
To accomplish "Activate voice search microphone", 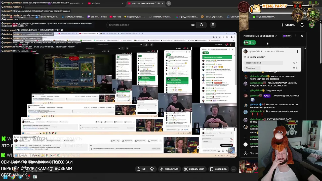I will click(x=213, y=25).
